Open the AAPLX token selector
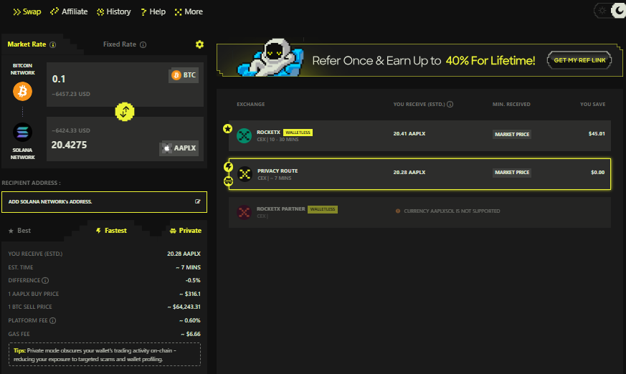626x374 pixels. (x=179, y=148)
